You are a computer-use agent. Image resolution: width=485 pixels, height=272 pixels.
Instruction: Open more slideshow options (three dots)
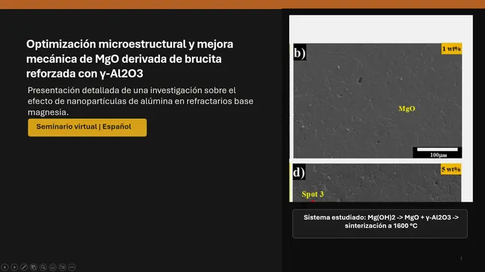pyautogui.click(x=72, y=267)
